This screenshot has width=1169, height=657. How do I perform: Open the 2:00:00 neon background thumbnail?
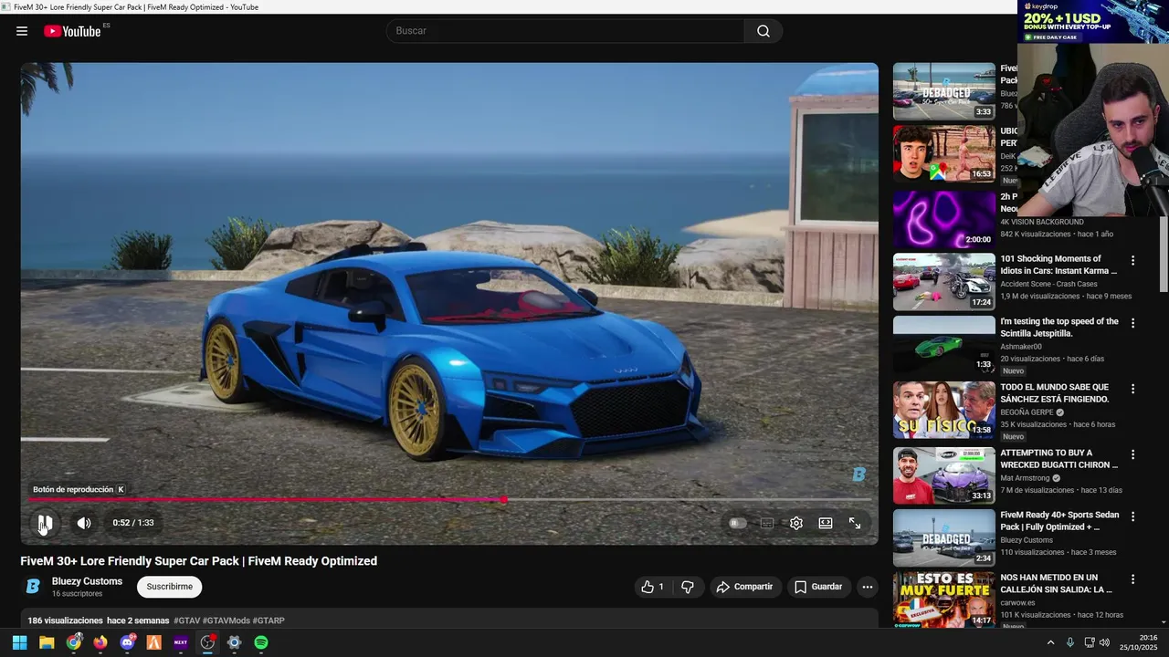coord(943,219)
